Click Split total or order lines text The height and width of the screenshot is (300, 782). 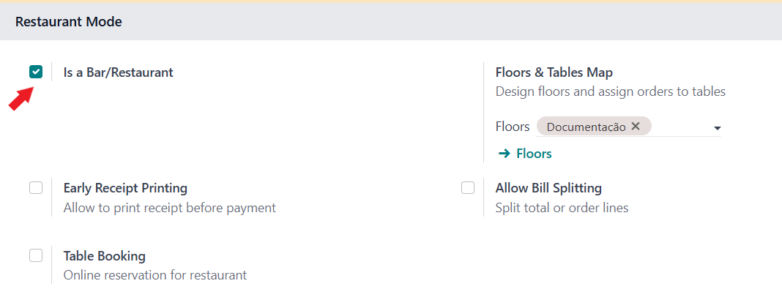point(562,208)
